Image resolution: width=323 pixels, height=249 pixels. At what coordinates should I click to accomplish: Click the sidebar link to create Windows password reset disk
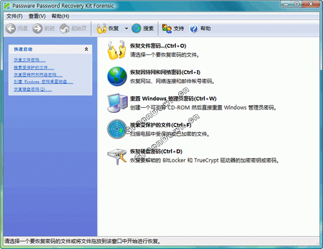(43, 82)
